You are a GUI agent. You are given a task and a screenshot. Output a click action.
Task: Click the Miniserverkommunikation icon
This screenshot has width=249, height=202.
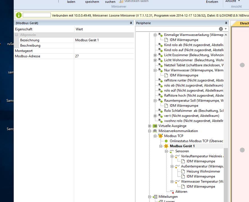tap(155, 131)
